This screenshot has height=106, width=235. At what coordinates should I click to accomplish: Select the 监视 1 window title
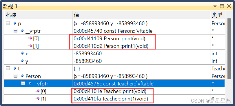click(10, 6)
